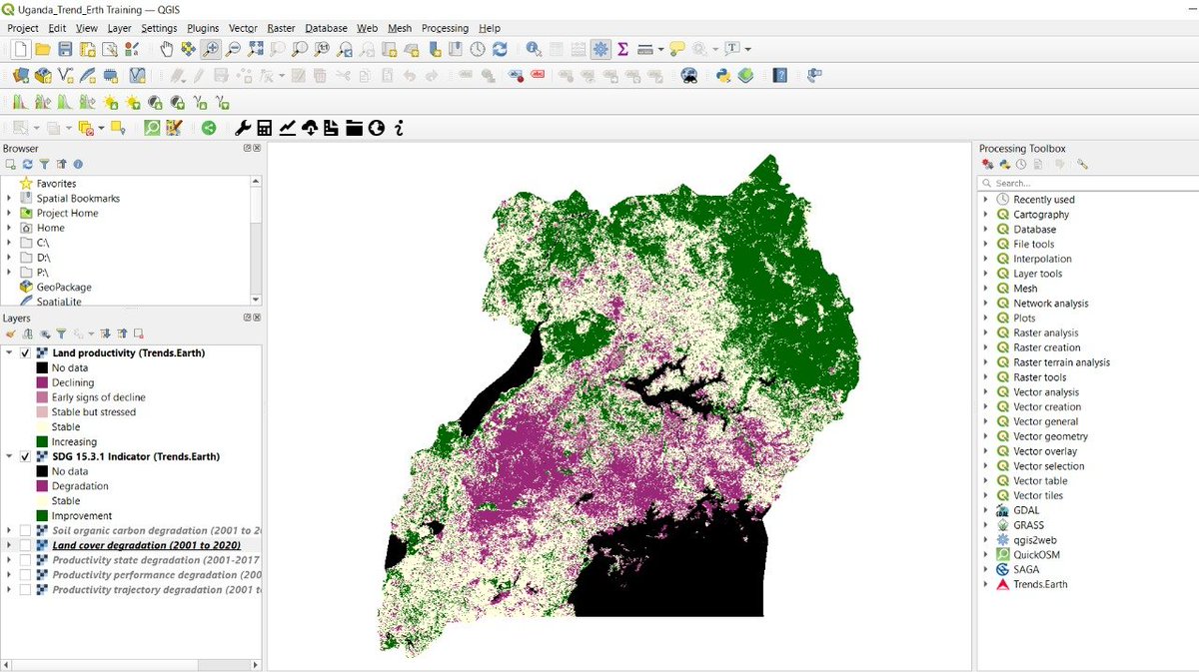Click the Help contents book icon

[780, 75]
